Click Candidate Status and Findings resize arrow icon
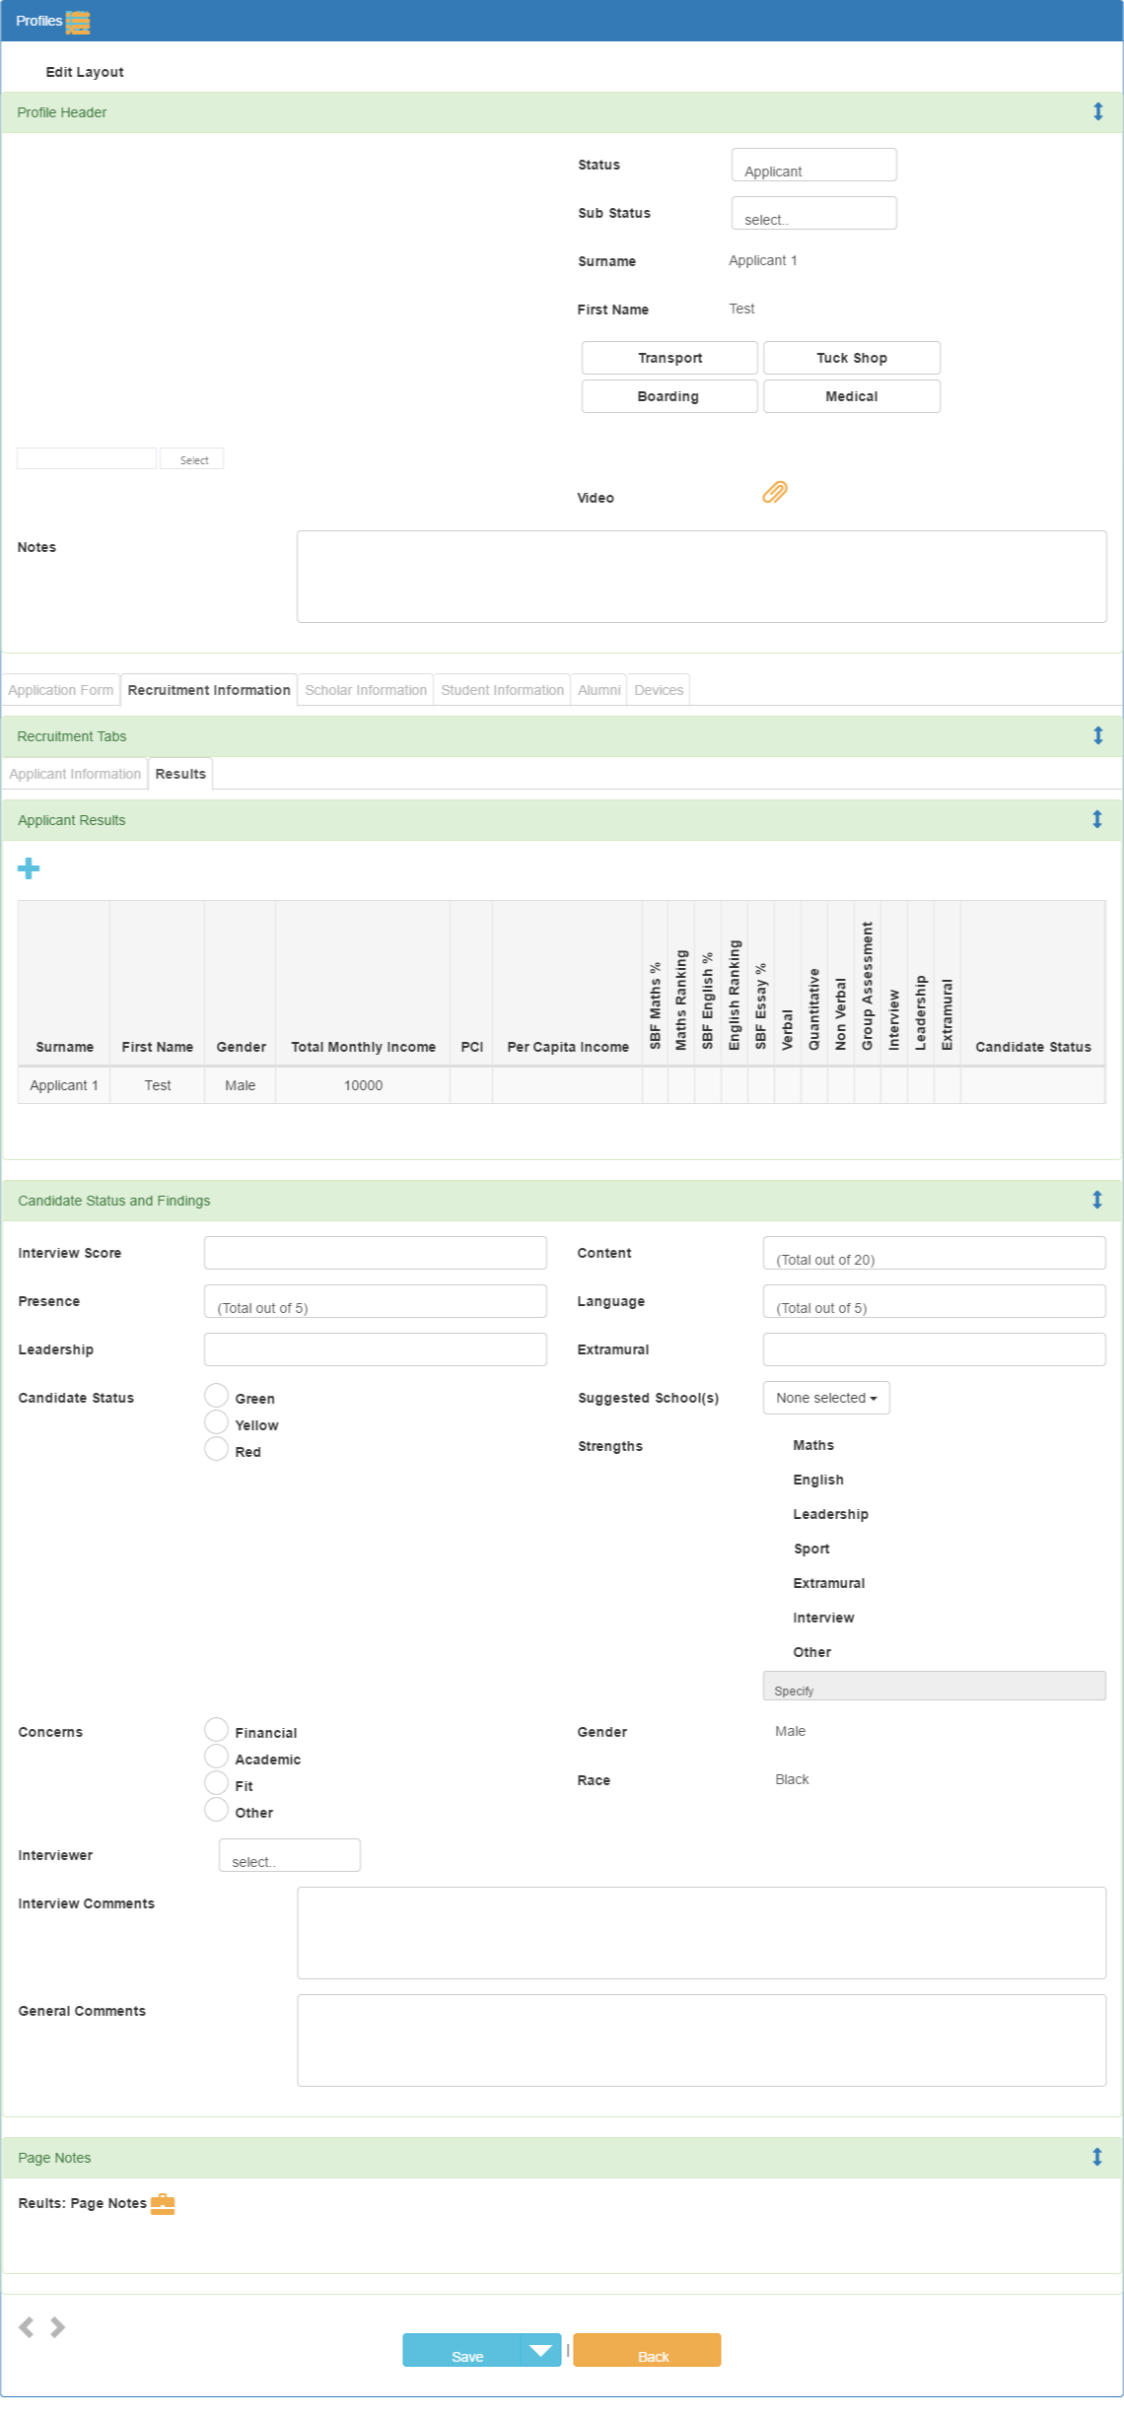 pos(1097,1200)
